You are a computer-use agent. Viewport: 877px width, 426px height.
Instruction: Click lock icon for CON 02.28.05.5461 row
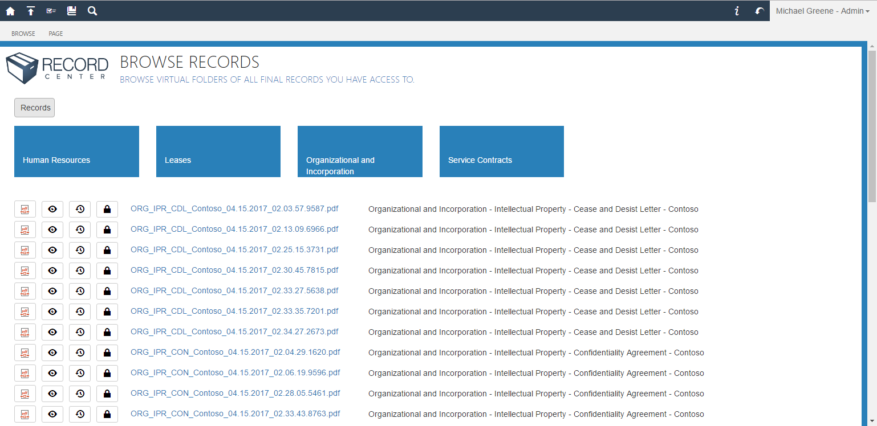click(107, 394)
